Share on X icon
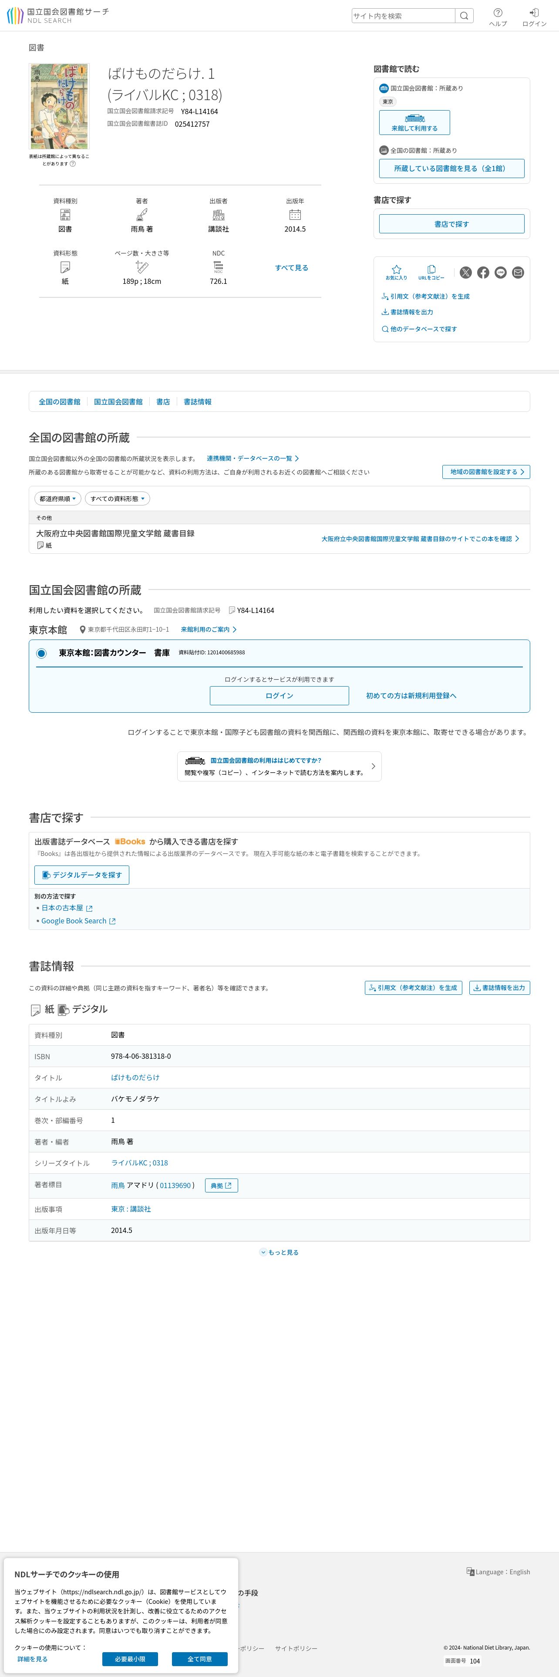Viewport: 559px width, 1677px height. [x=466, y=272]
